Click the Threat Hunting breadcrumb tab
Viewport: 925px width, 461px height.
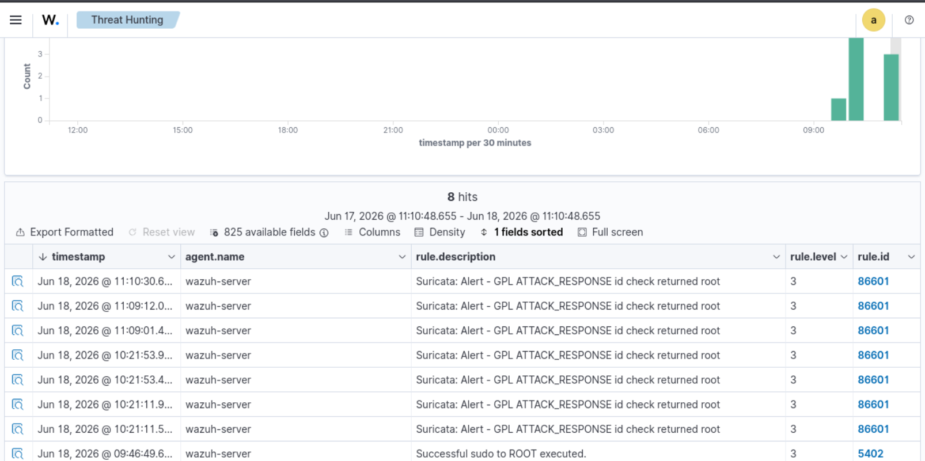127,20
